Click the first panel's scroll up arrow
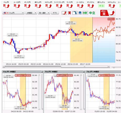 click(x=39, y=75)
